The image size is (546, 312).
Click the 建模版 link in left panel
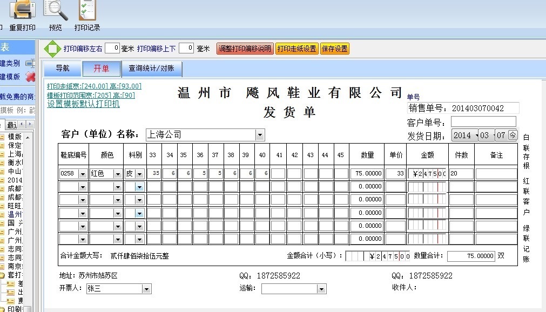10,77
